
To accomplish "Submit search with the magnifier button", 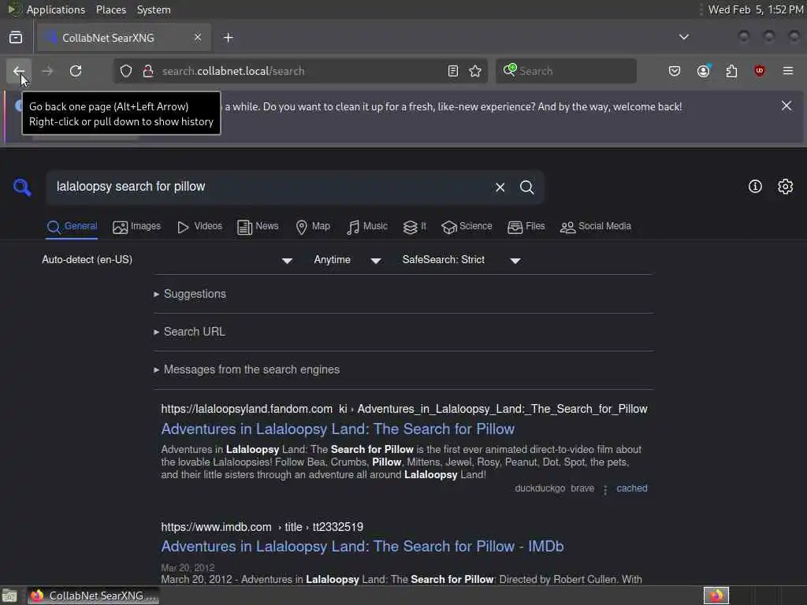I will [x=527, y=187].
